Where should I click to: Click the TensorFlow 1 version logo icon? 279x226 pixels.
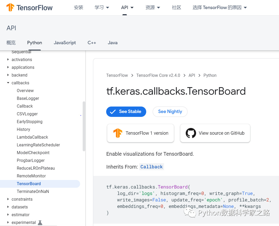[118, 133]
